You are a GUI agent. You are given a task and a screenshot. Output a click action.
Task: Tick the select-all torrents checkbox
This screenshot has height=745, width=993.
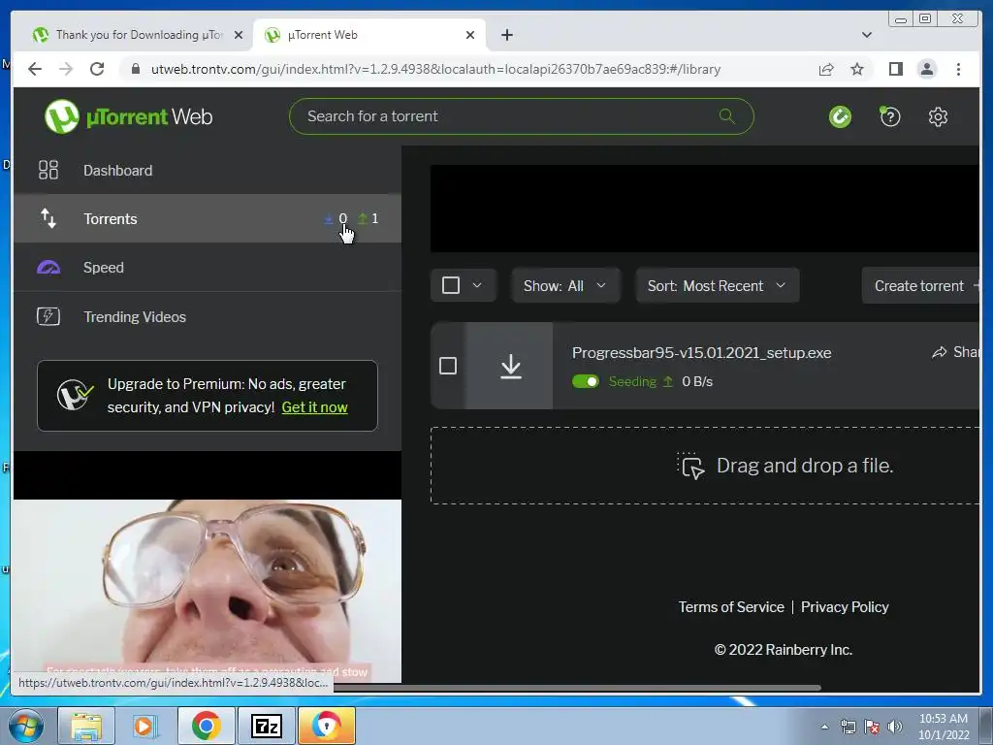click(x=450, y=285)
